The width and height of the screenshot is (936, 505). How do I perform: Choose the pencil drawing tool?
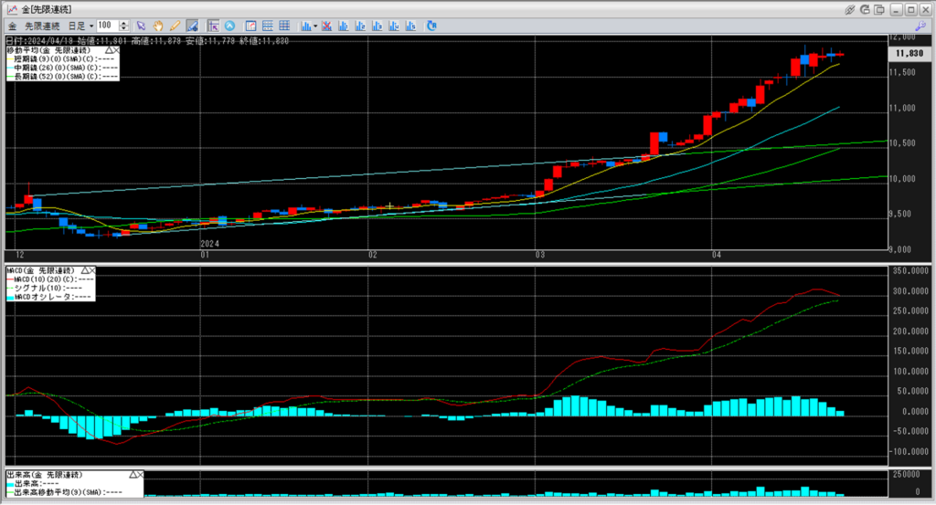click(174, 25)
